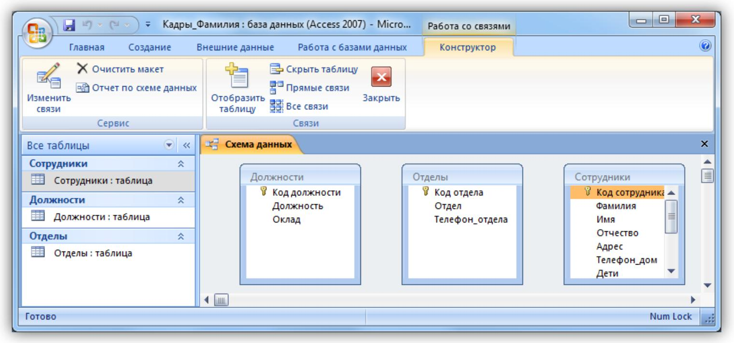Click Сотрудники field list scrollbar thumb

pyautogui.click(x=671, y=216)
